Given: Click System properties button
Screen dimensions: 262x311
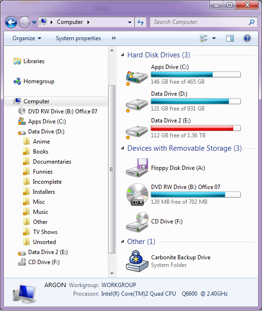Looking at the screenshot, I should (x=78, y=38).
